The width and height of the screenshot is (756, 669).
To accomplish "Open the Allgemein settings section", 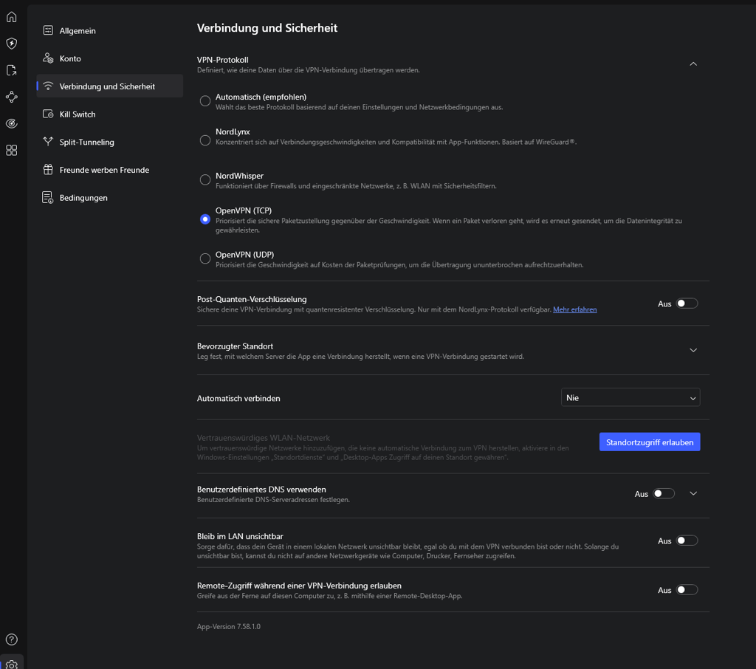I will (x=110, y=30).
